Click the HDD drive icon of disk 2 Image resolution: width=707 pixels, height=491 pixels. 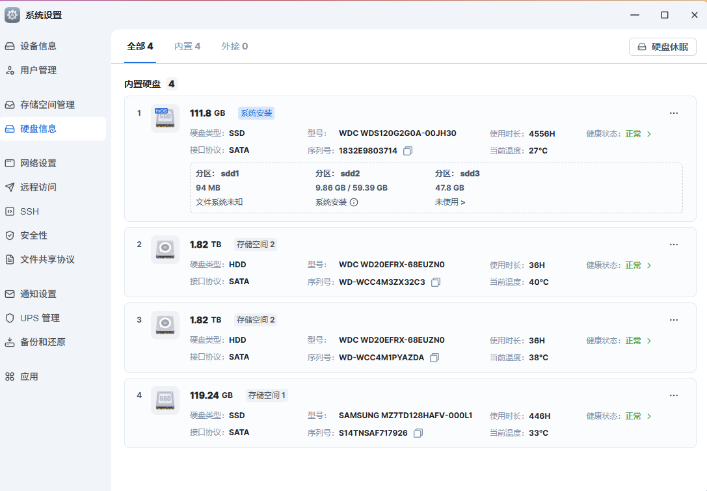pos(165,250)
